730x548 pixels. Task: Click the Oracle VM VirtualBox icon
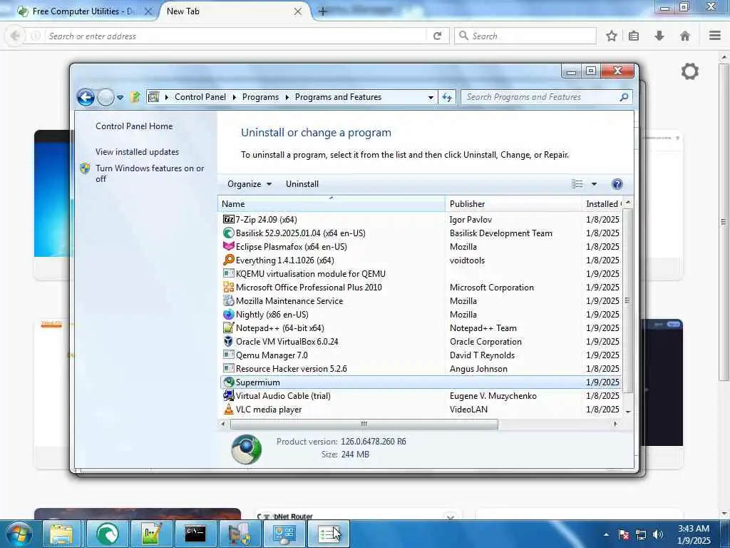pyautogui.click(x=228, y=341)
